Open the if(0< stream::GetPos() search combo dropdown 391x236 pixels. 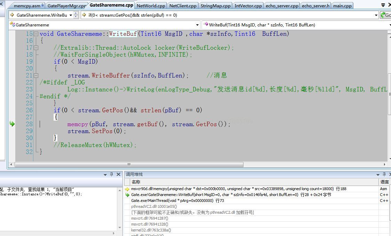[376, 15]
